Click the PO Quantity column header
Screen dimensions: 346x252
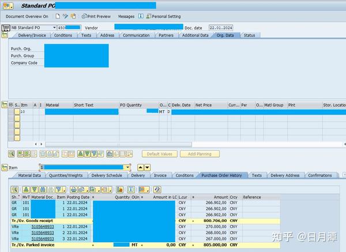click(139, 105)
